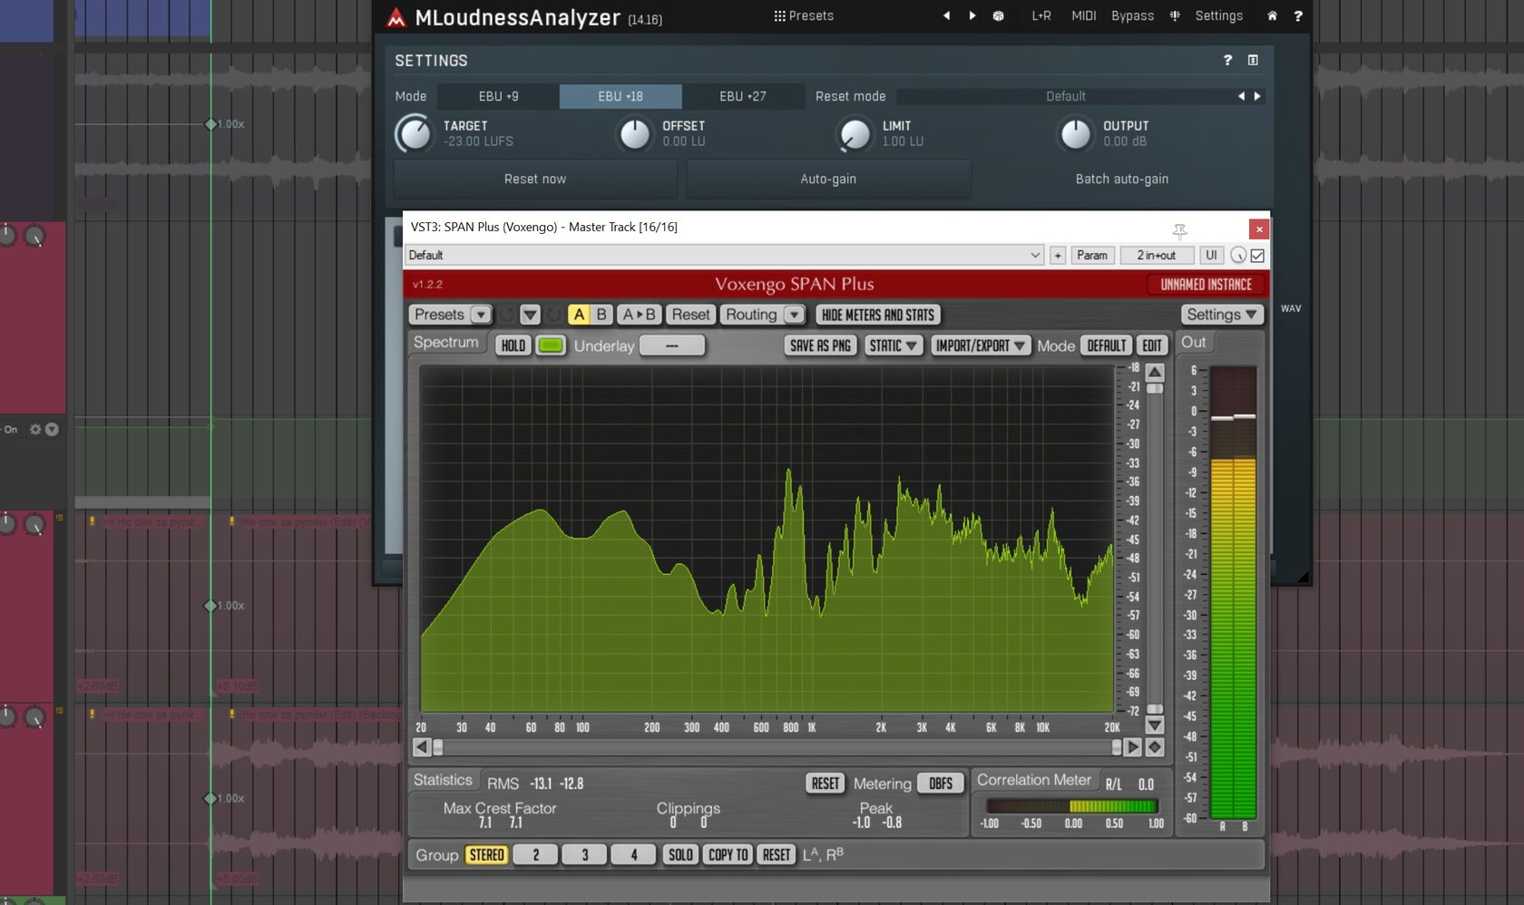The height and width of the screenshot is (905, 1524).
Task: Click the Reset now button
Action: tap(535, 180)
